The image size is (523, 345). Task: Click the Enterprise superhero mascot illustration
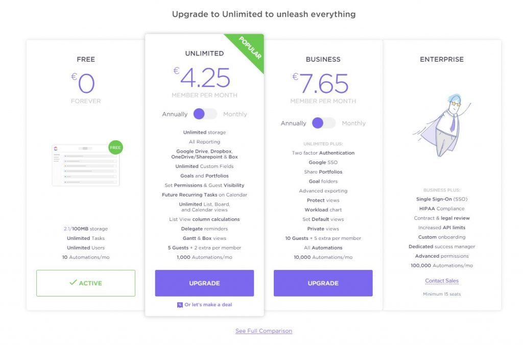click(442, 125)
